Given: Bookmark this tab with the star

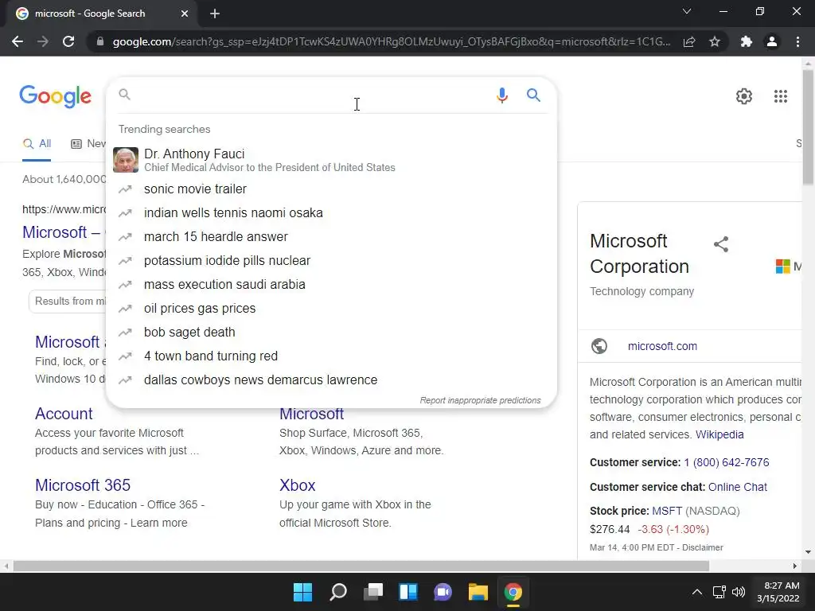Looking at the screenshot, I should [715, 41].
